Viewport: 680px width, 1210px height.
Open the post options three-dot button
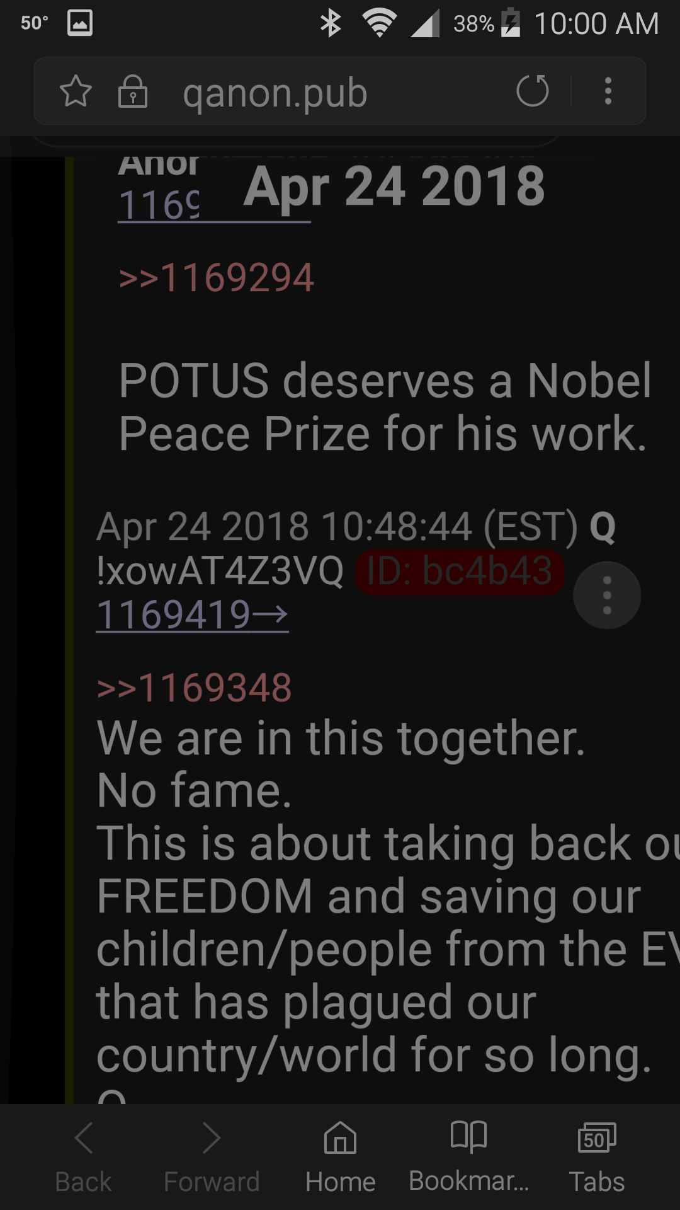[x=607, y=595]
